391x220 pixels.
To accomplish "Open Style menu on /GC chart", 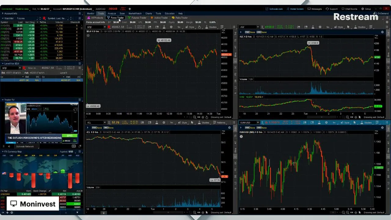I will (339, 27).
